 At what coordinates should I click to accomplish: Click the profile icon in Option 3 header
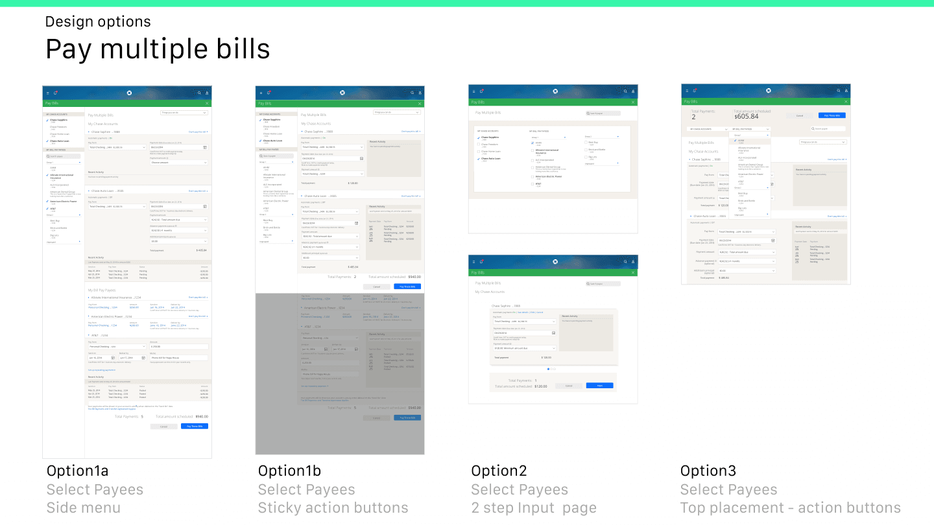[x=846, y=91]
